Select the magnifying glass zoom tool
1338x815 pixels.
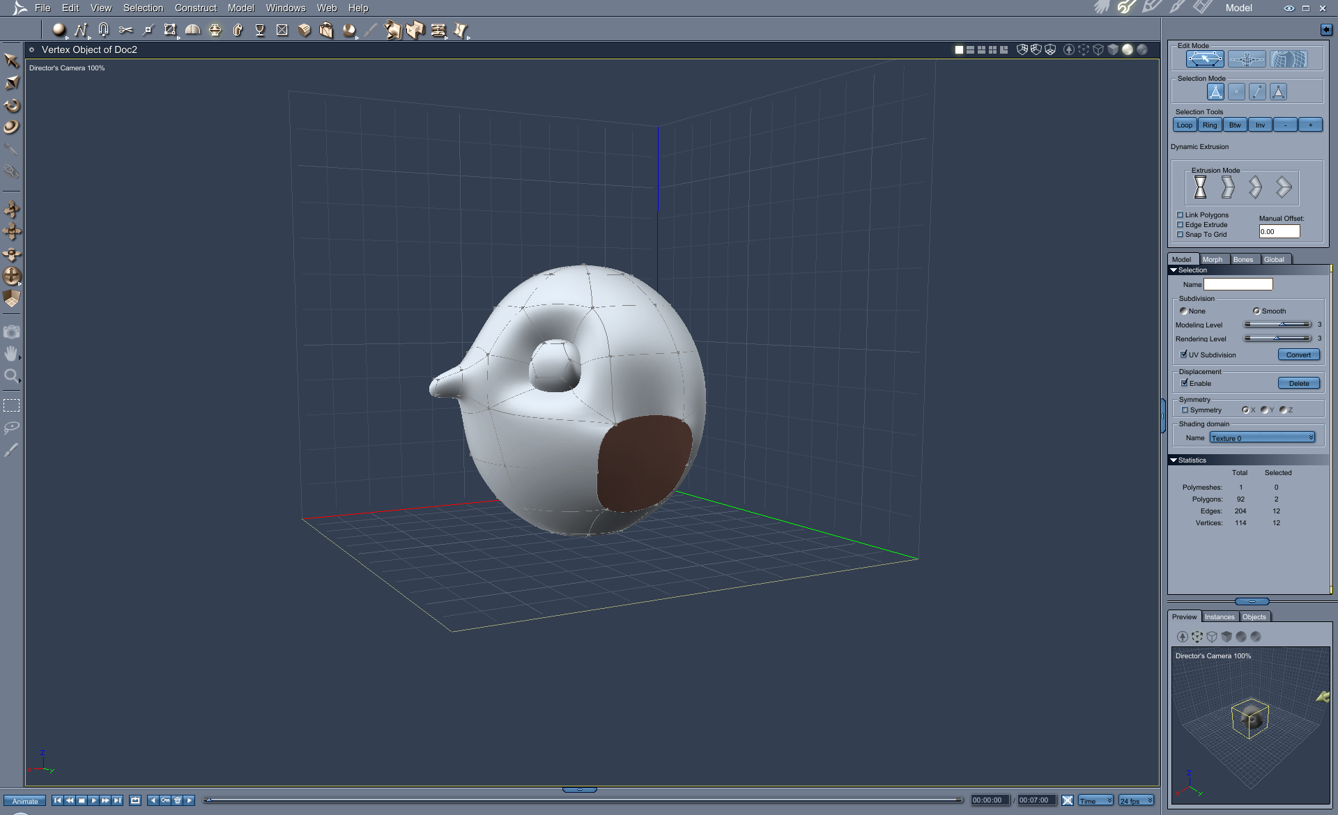(x=11, y=376)
